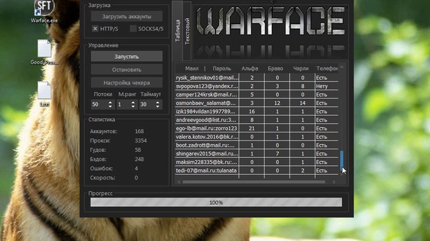Increase the Потоки thread count
The height and width of the screenshot is (241, 430).
tap(110, 102)
